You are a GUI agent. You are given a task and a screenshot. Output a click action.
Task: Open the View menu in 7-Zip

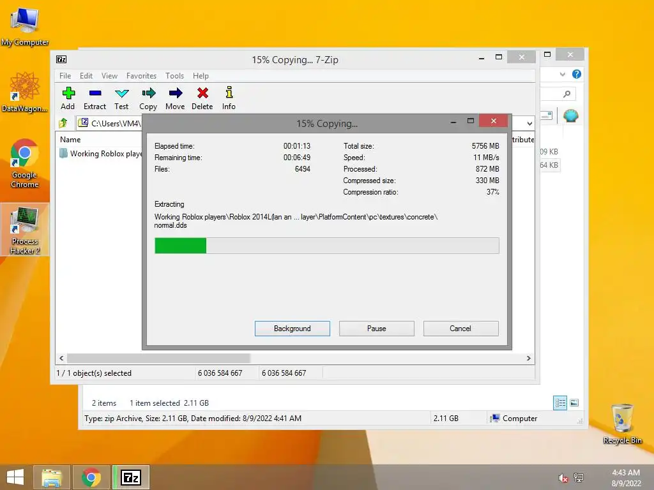[x=109, y=76]
